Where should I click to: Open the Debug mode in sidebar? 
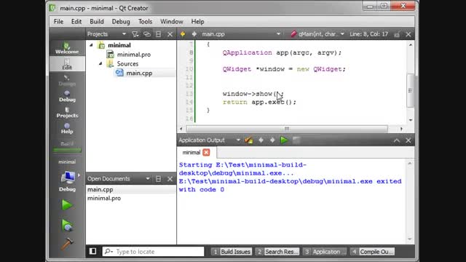67,96
